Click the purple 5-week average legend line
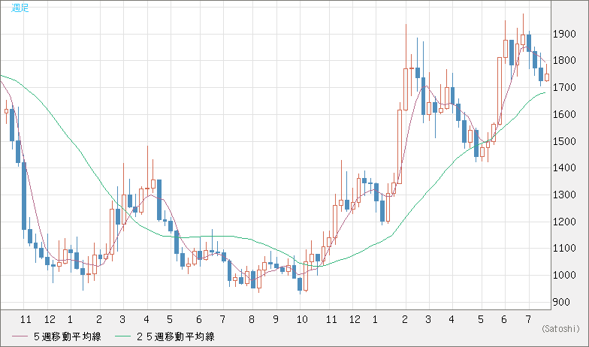The height and width of the screenshot is (347, 589). [20, 336]
